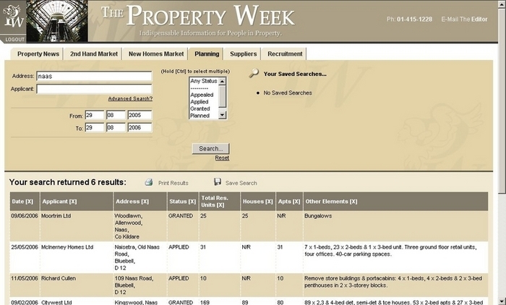Switch to New Homes Market tab

tap(156, 54)
